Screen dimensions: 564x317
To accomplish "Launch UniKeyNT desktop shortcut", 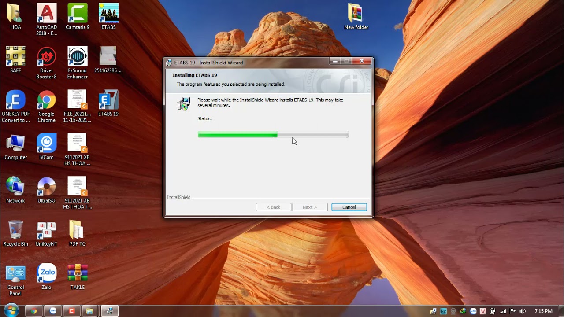I will 46,233.
